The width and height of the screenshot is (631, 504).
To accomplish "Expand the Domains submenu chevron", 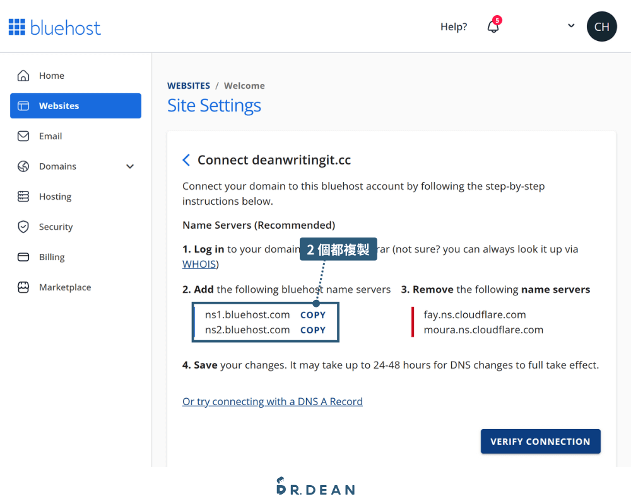I will point(130,166).
